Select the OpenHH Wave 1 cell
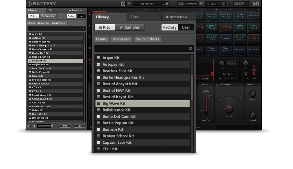Screen dimensions: 293x169 click(x=239, y=17)
